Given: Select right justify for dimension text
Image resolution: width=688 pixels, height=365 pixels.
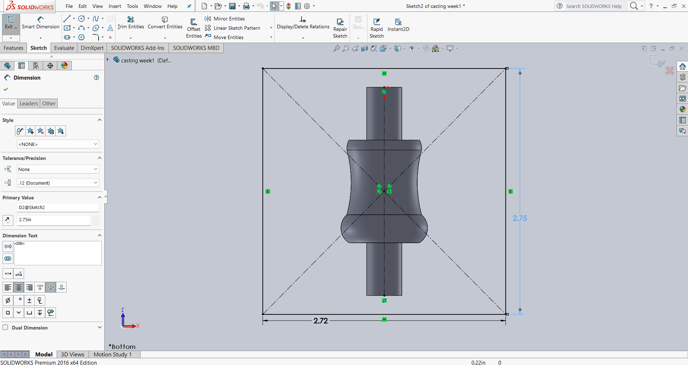Looking at the screenshot, I should tap(29, 288).
